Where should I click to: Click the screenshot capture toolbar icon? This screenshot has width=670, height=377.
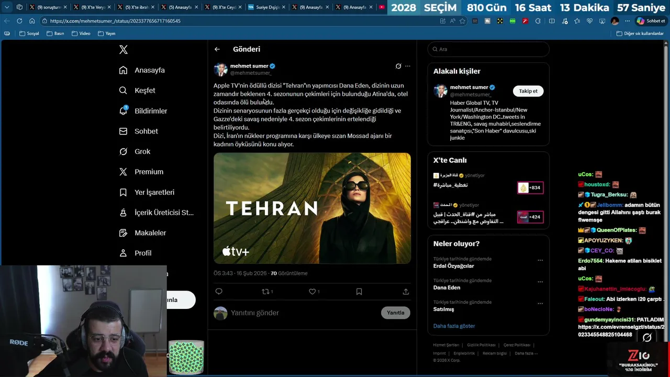click(x=602, y=21)
